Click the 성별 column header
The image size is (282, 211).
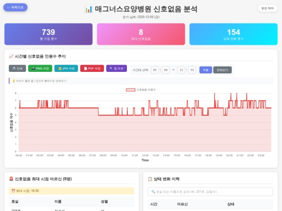(104, 202)
